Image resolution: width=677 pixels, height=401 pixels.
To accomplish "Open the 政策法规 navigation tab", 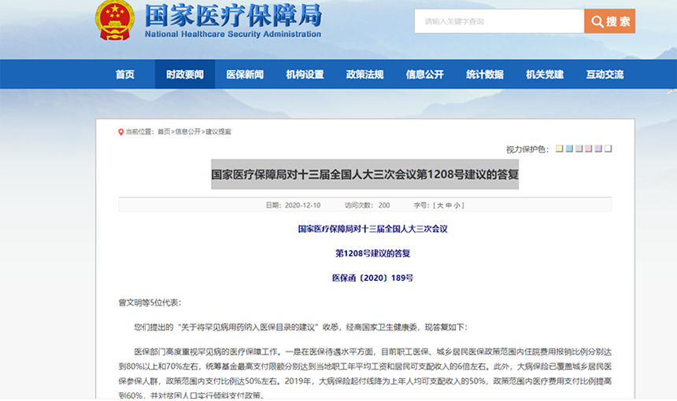I will pos(364,75).
